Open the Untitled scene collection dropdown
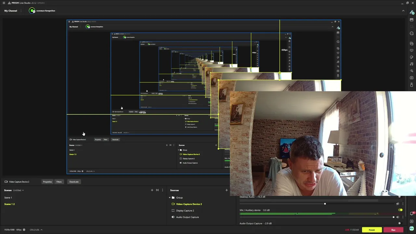Viewport: 416px width, 234px height. coord(18,190)
